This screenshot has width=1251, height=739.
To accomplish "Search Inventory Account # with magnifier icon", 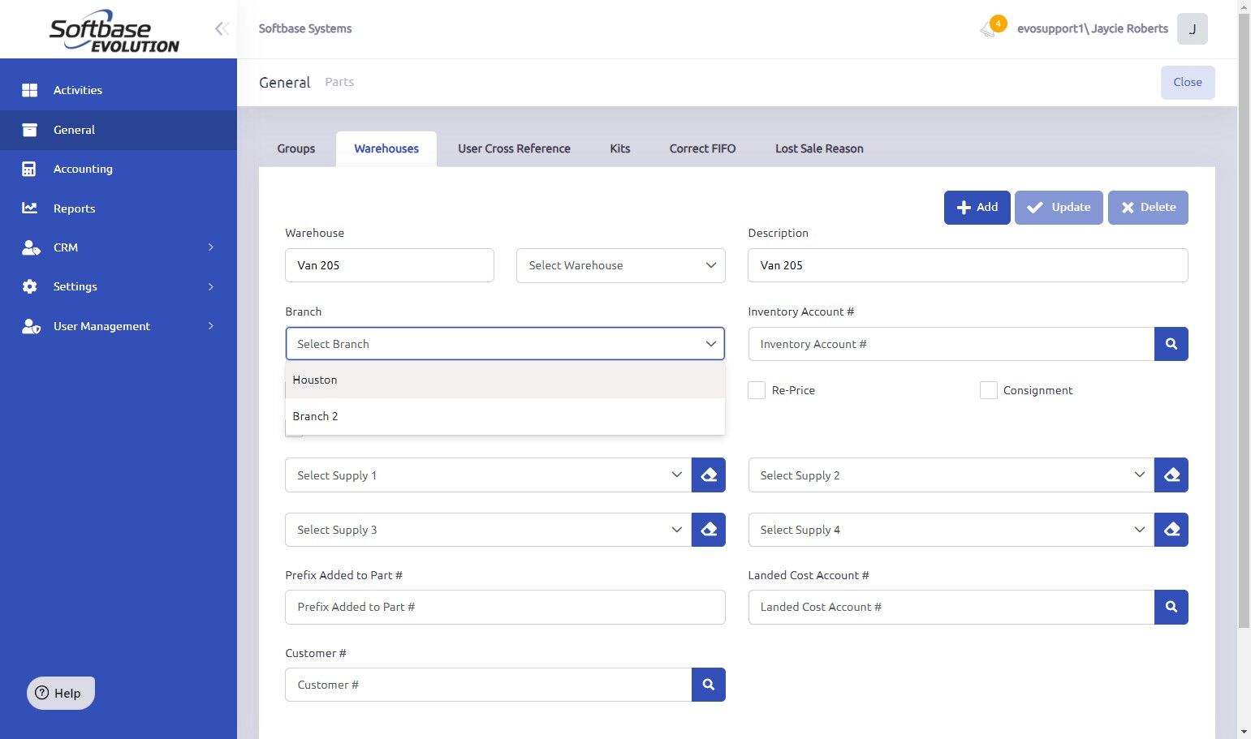I will click(x=1171, y=344).
